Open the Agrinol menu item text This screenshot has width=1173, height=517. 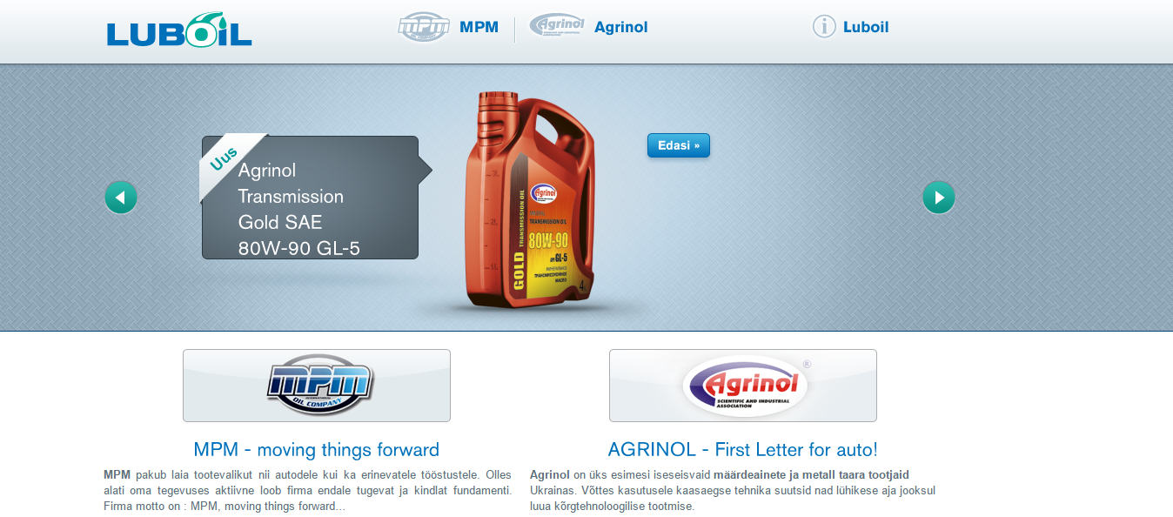click(x=620, y=27)
